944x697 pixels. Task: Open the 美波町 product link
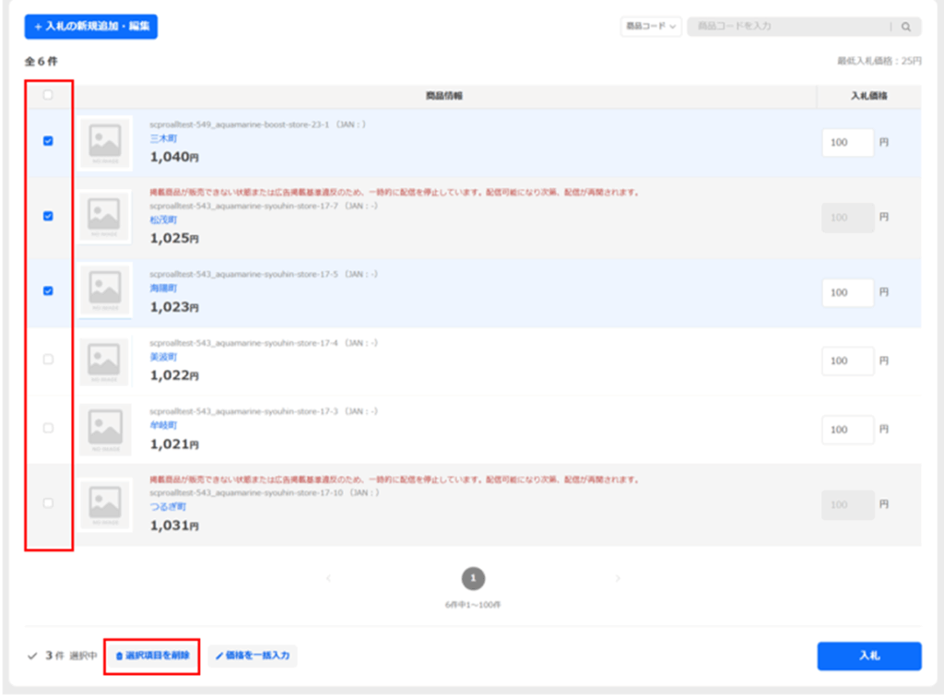[x=163, y=357]
